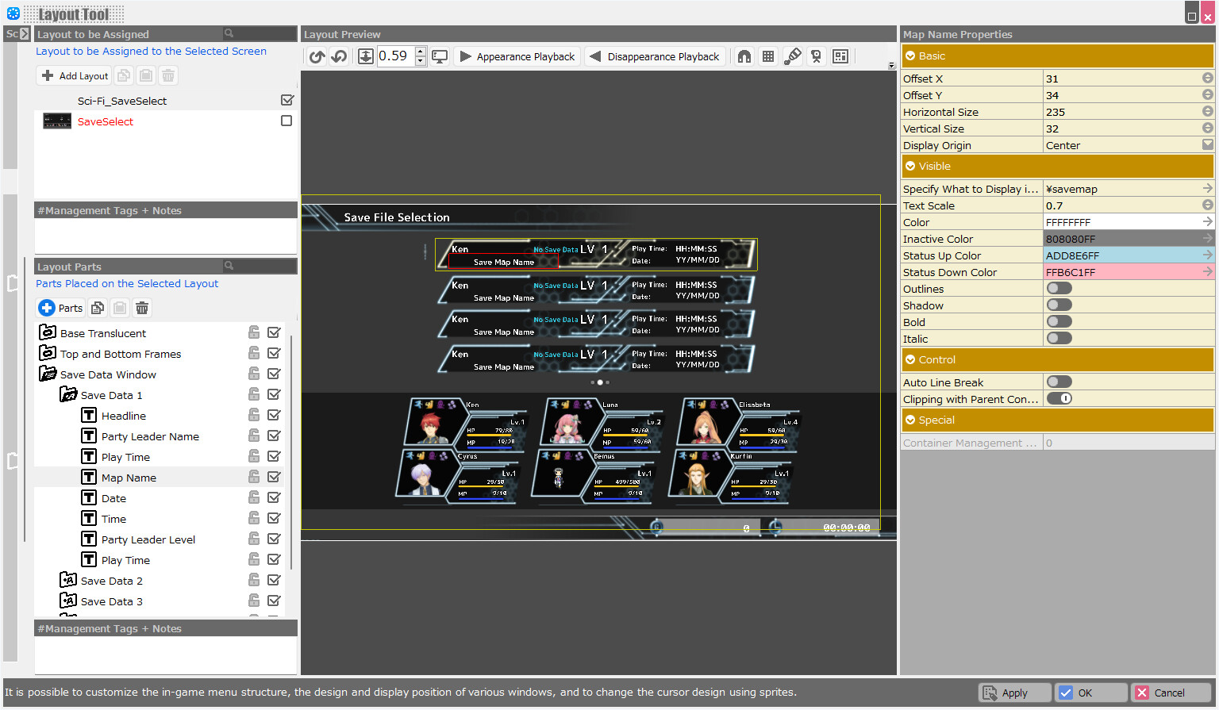Select the magnet snap tool in Layout Preview
The height and width of the screenshot is (710, 1219).
coord(744,56)
